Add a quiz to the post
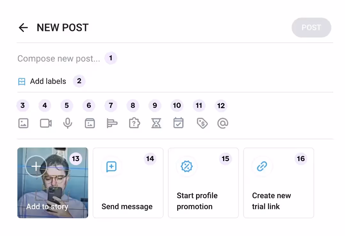 click(x=134, y=123)
